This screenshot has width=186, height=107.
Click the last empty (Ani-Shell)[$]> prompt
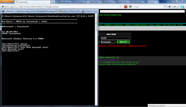point(10,51)
